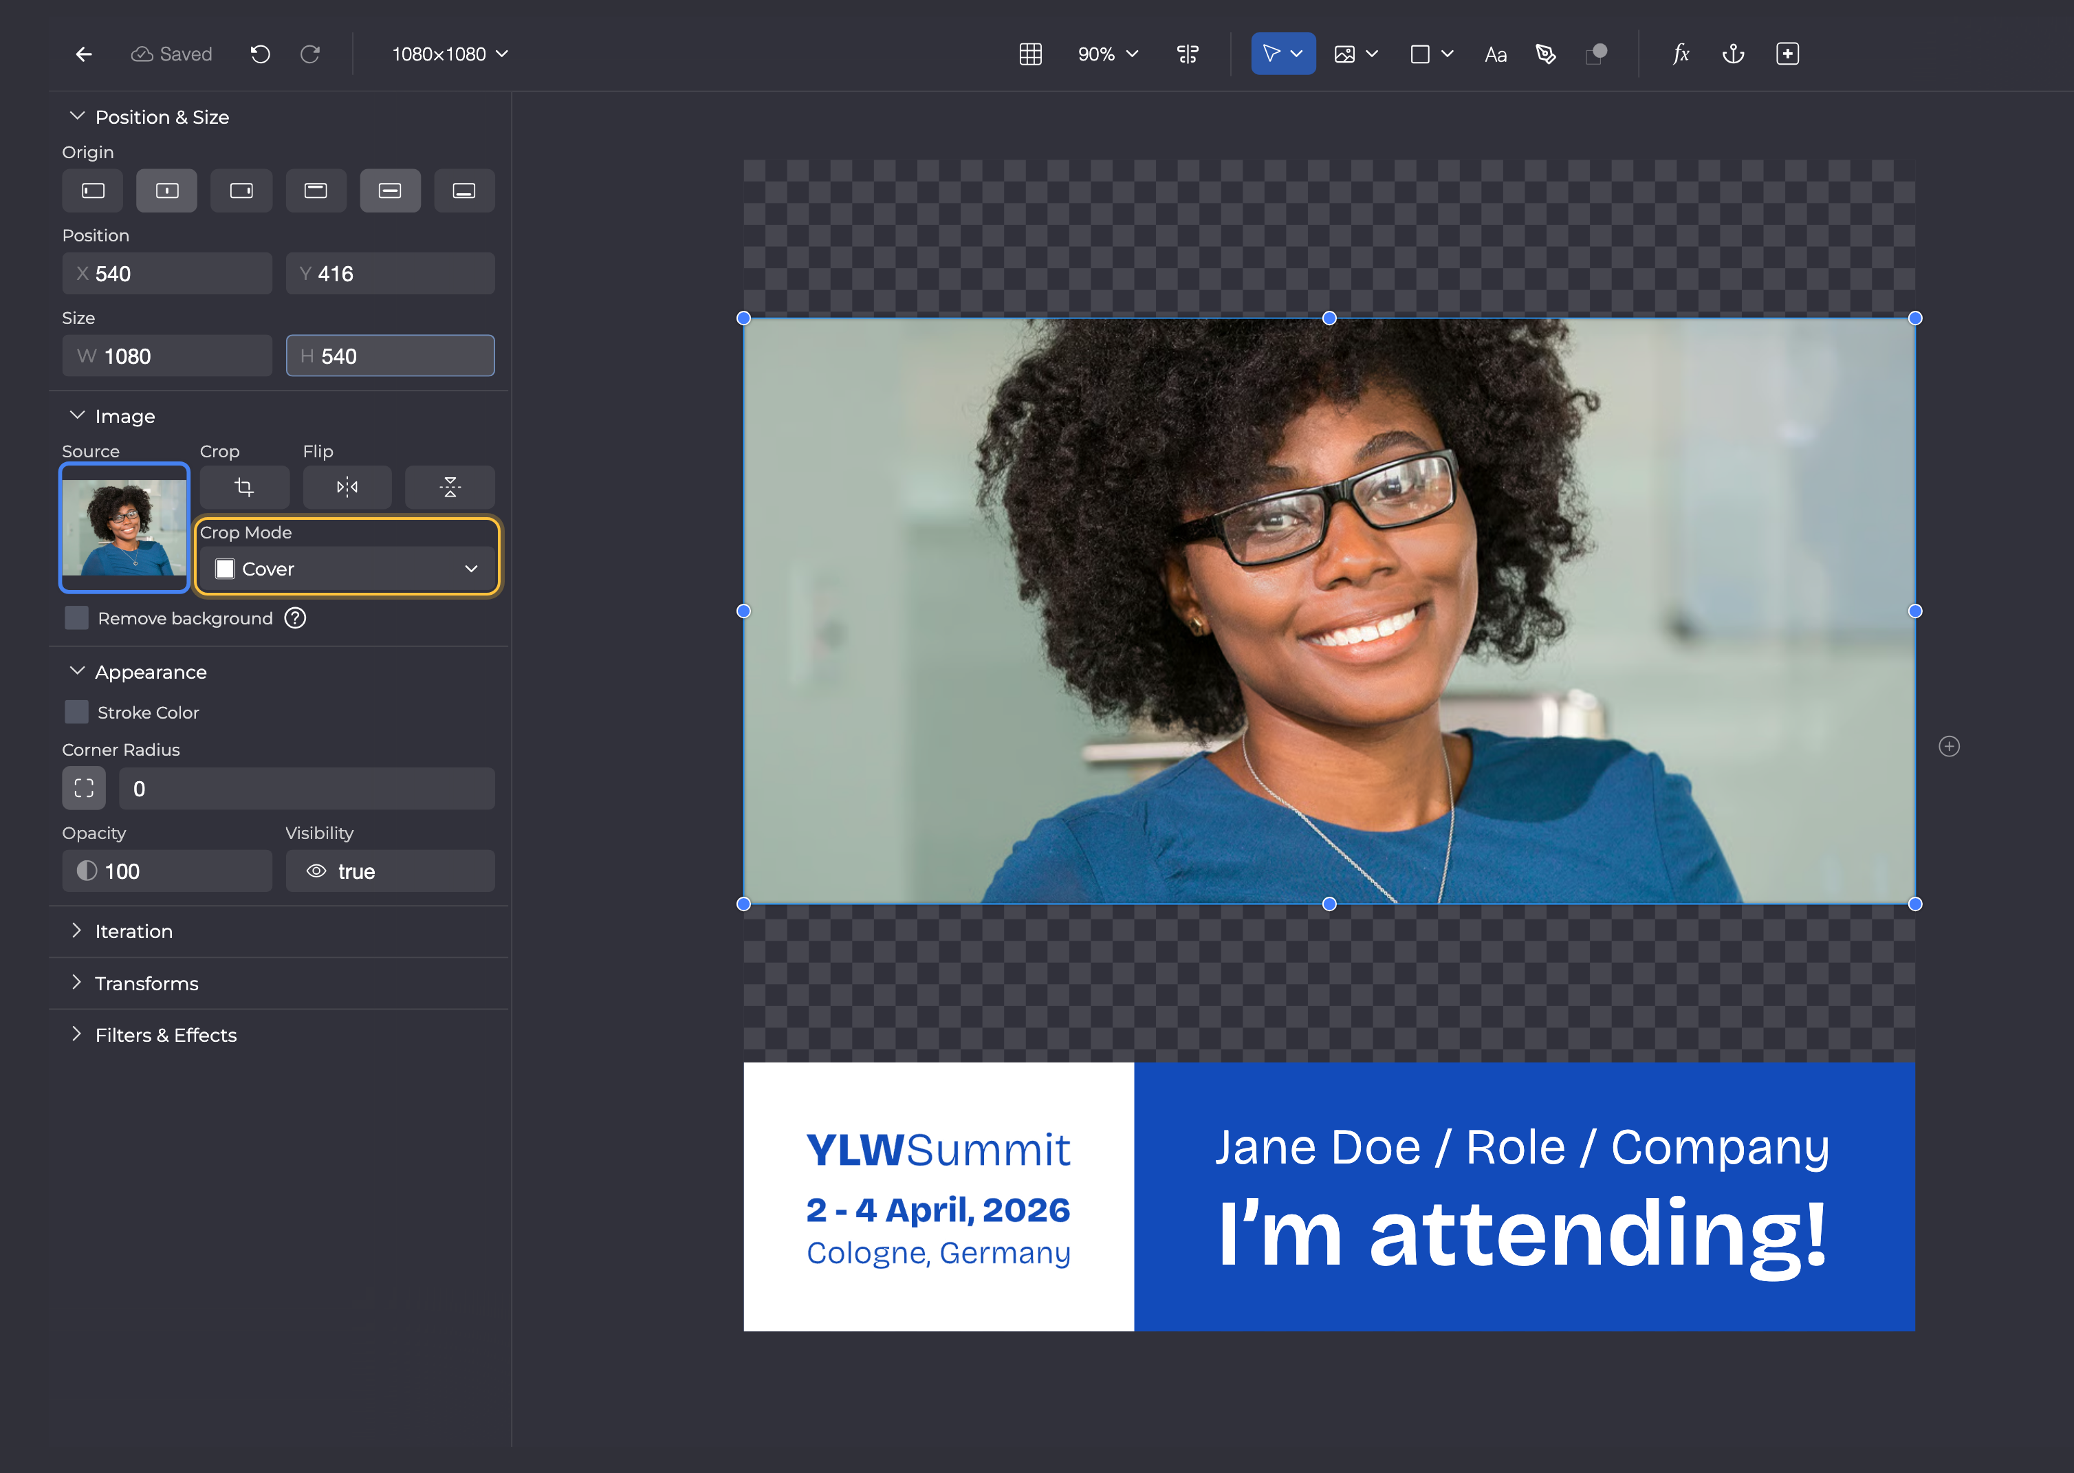Open the alignment guides tool
2074x1473 pixels.
[1188, 54]
